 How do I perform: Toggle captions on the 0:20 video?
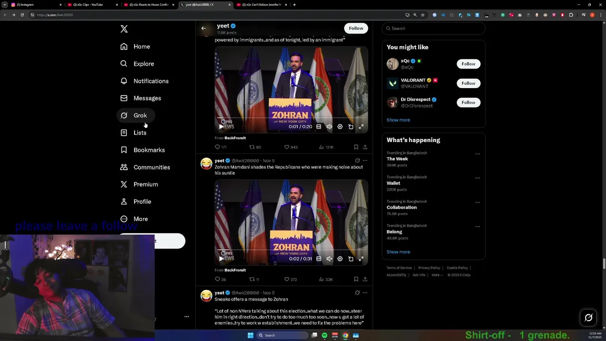click(319, 126)
